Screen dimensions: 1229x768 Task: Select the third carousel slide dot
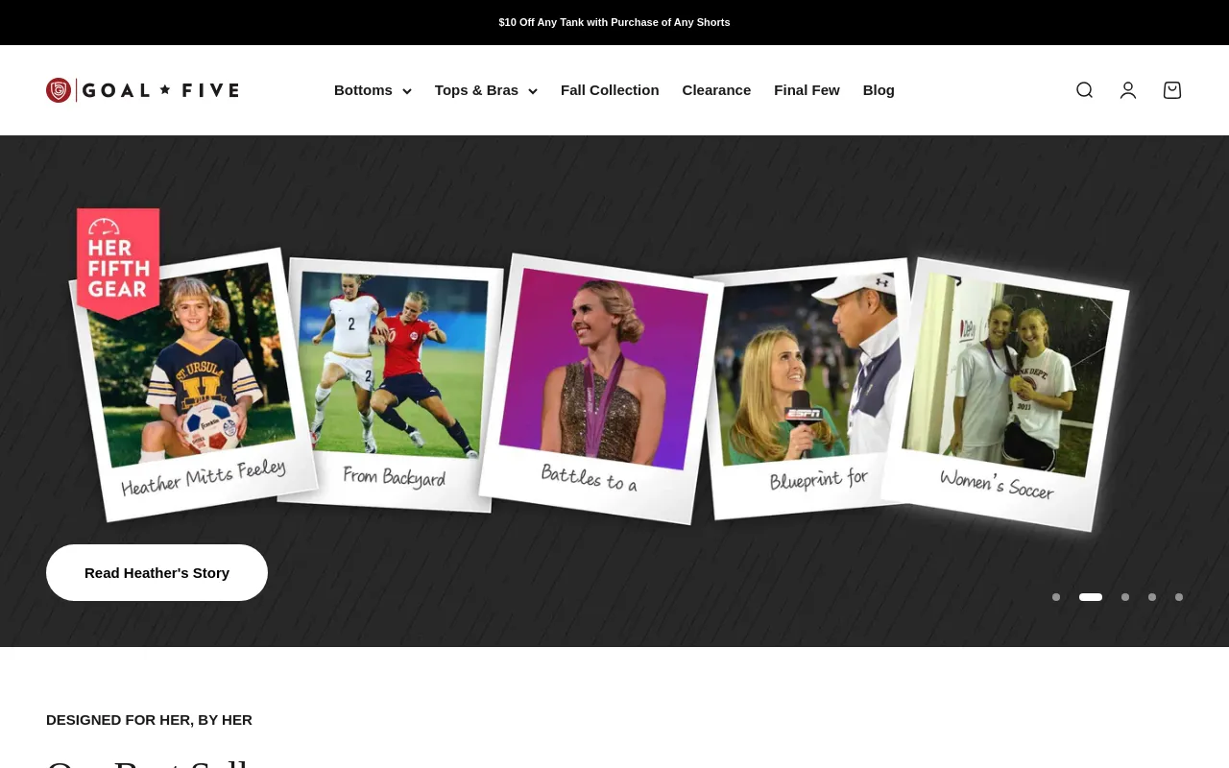[1125, 597]
